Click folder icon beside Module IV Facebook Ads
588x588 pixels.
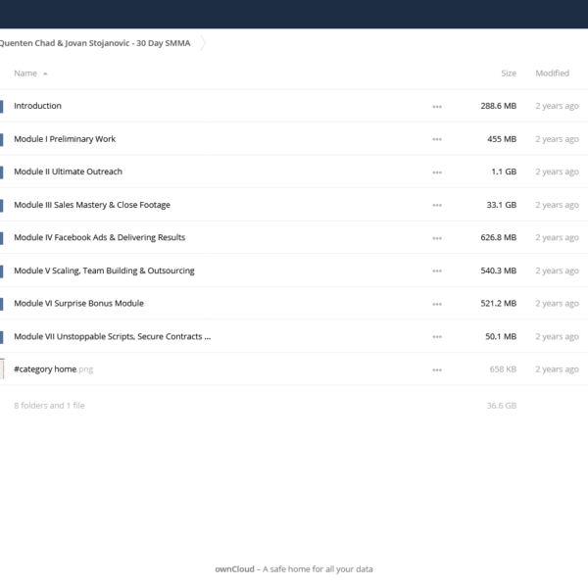[2, 238]
